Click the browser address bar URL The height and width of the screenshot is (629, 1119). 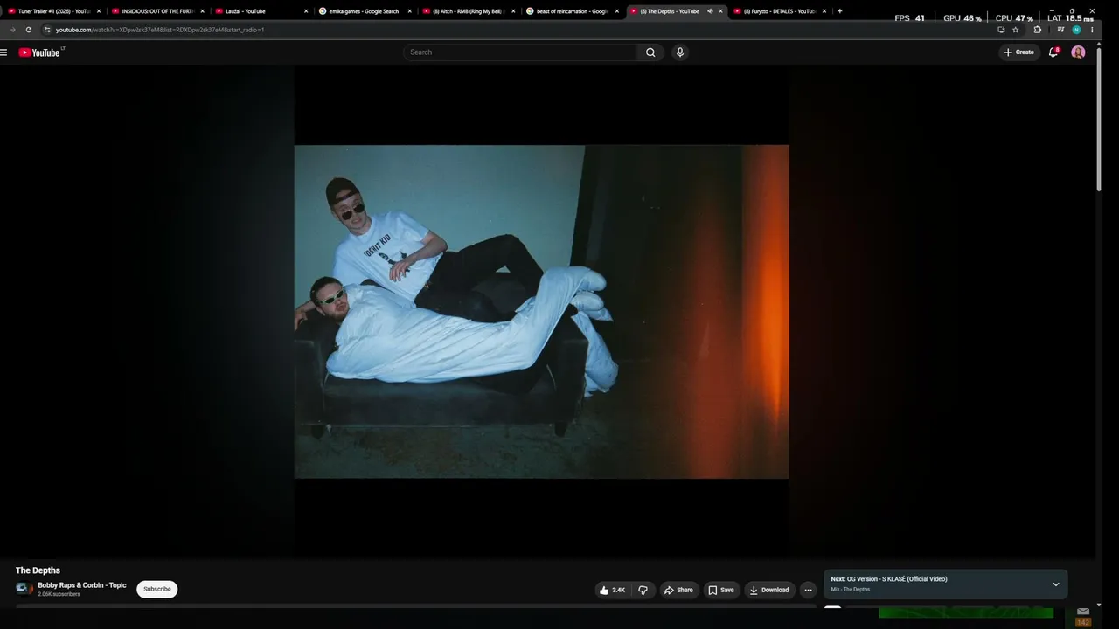click(160, 30)
